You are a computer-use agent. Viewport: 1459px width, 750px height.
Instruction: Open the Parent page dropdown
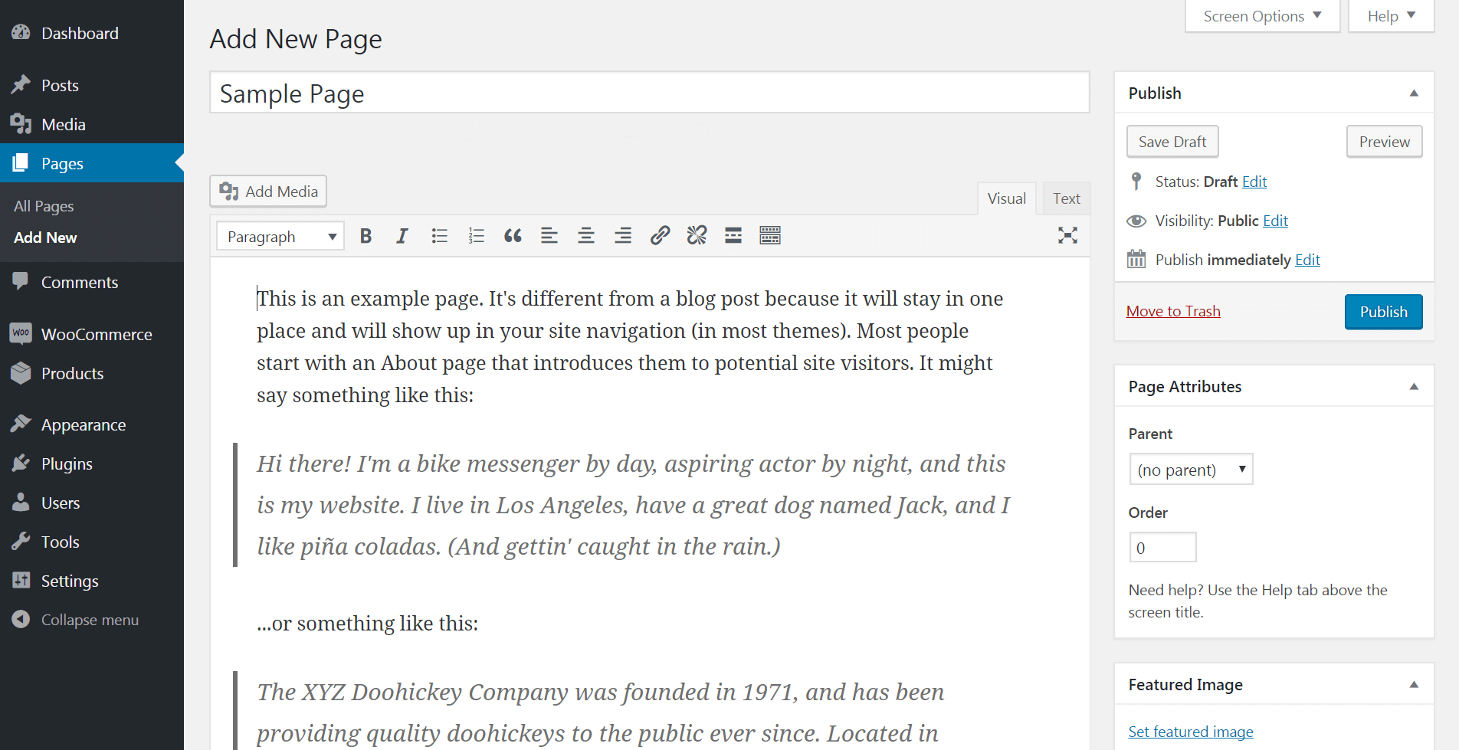click(1191, 470)
